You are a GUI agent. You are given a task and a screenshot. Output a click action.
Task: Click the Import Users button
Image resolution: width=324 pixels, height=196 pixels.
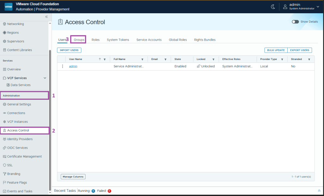[69, 50]
